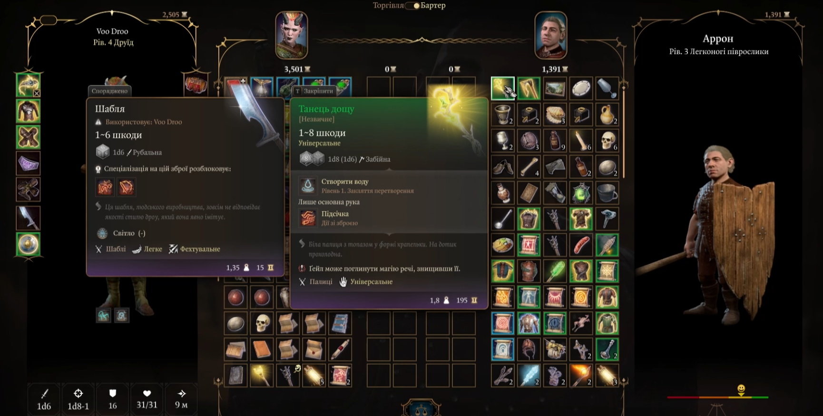Open the Споряджено equipped tab
The width and height of the screenshot is (823, 416).
tap(109, 91)
